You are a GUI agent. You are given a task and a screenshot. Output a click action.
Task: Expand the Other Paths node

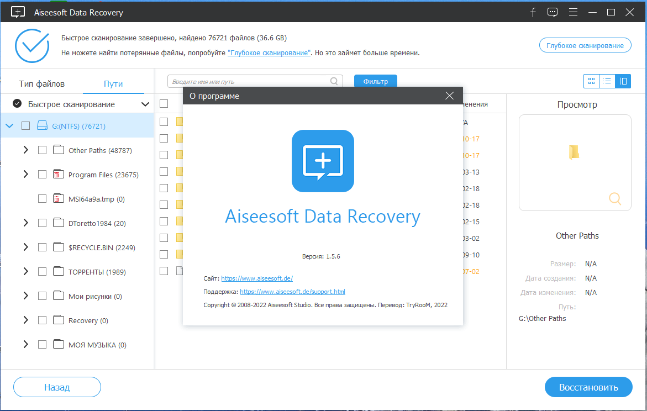tap(25, 150)
